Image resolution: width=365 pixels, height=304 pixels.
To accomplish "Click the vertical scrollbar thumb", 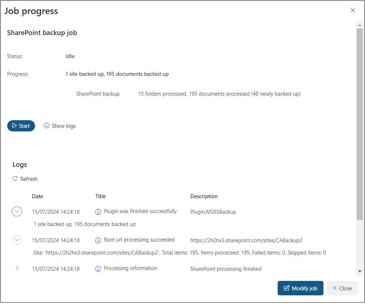I will 359,123.
